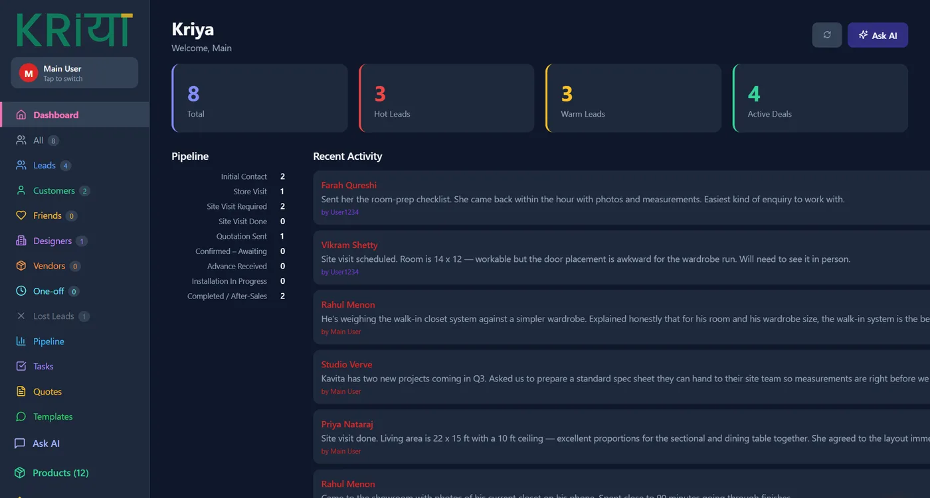Viewport: 930px width, 498px height.
Task: Click the One-off clock icon
Action: click(21, 291)
